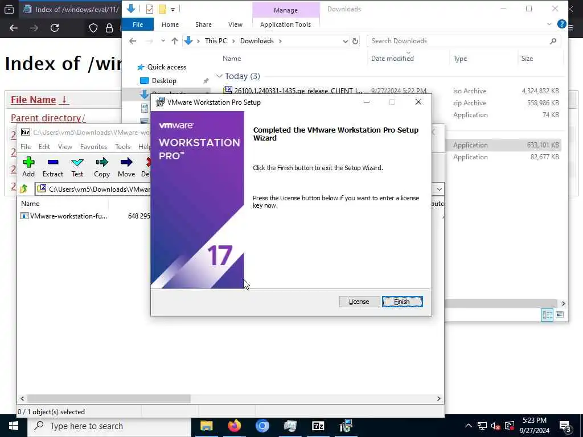Click the taskbar search box

(x=109, y=426)
